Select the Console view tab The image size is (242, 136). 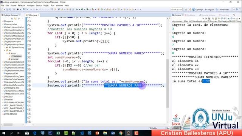click(178, 15)
